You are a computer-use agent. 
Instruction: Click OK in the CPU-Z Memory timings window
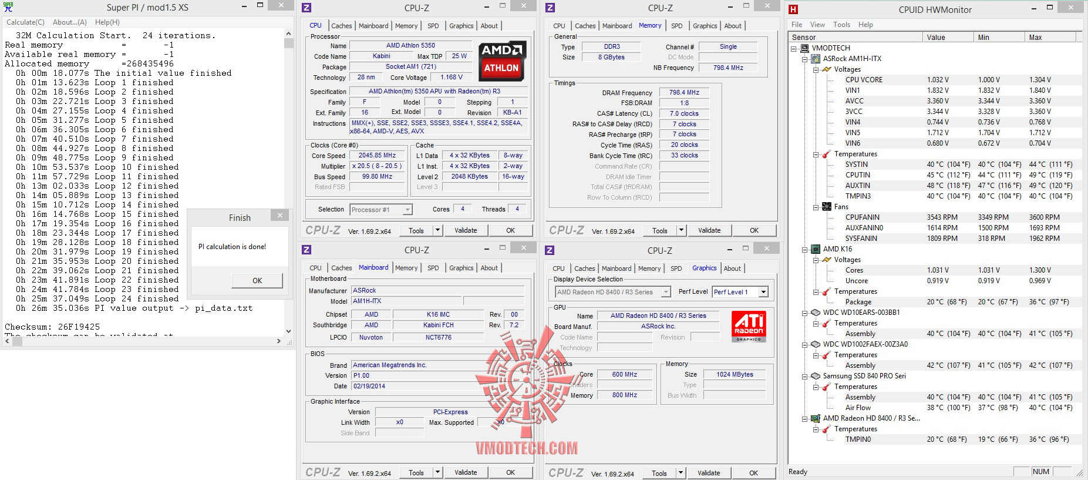754,230
